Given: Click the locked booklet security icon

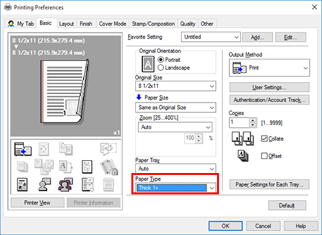Looking at the screenshot, I should [109, 167].
